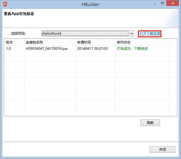Open the project selection dropdown arrow
The width and height of the screenshot is (181, 159).
tap(131, 34)
